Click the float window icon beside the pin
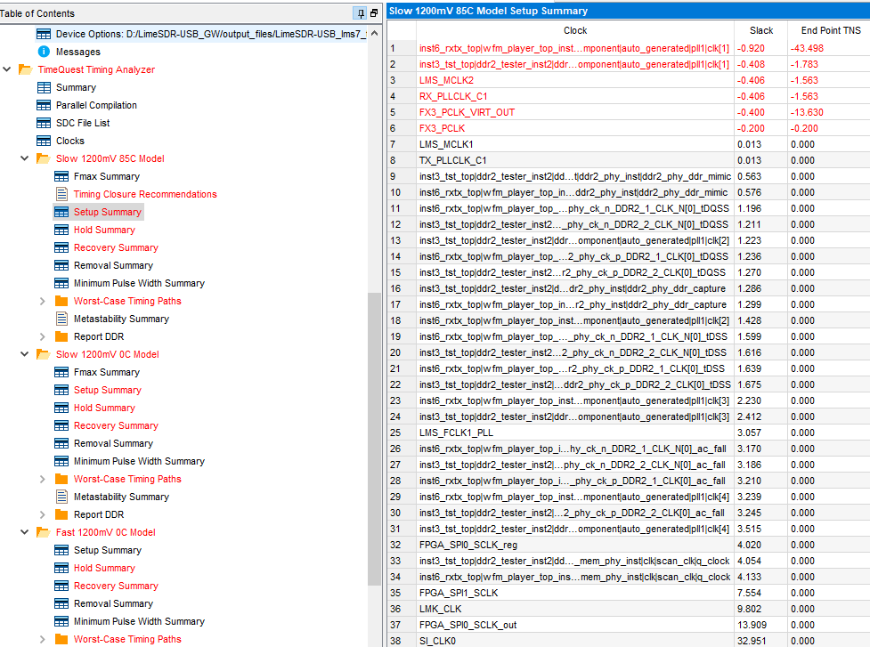Screen dimensions: 870x647 tap(374, 13)
